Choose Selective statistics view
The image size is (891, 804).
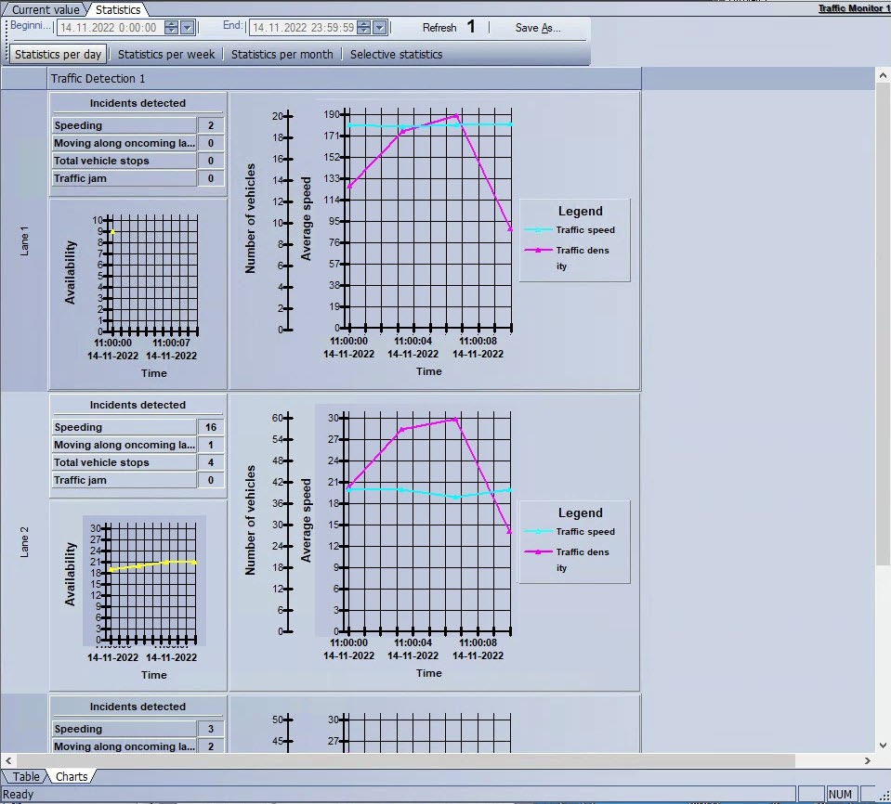tap(396, 55)
